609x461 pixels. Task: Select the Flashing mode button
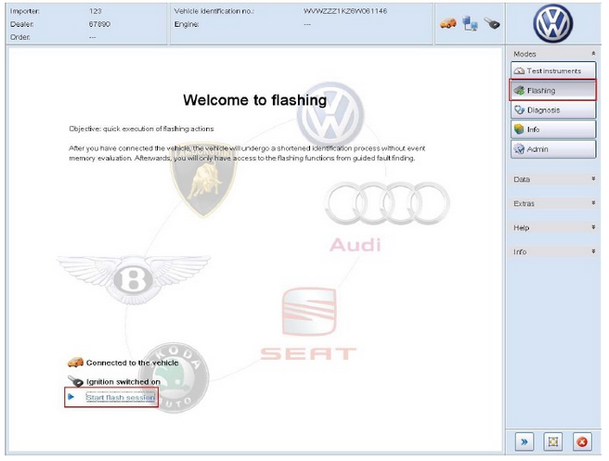(x=553, y=90)
